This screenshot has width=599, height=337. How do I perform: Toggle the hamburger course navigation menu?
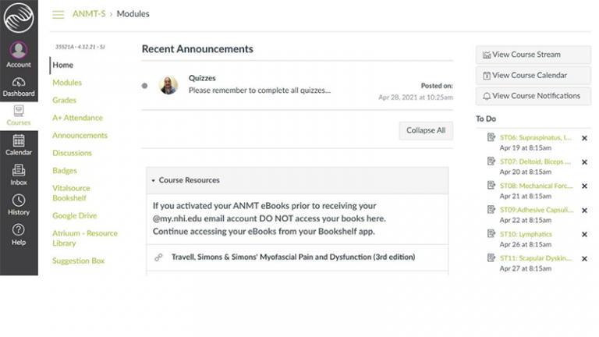click(x=58, y=14)
